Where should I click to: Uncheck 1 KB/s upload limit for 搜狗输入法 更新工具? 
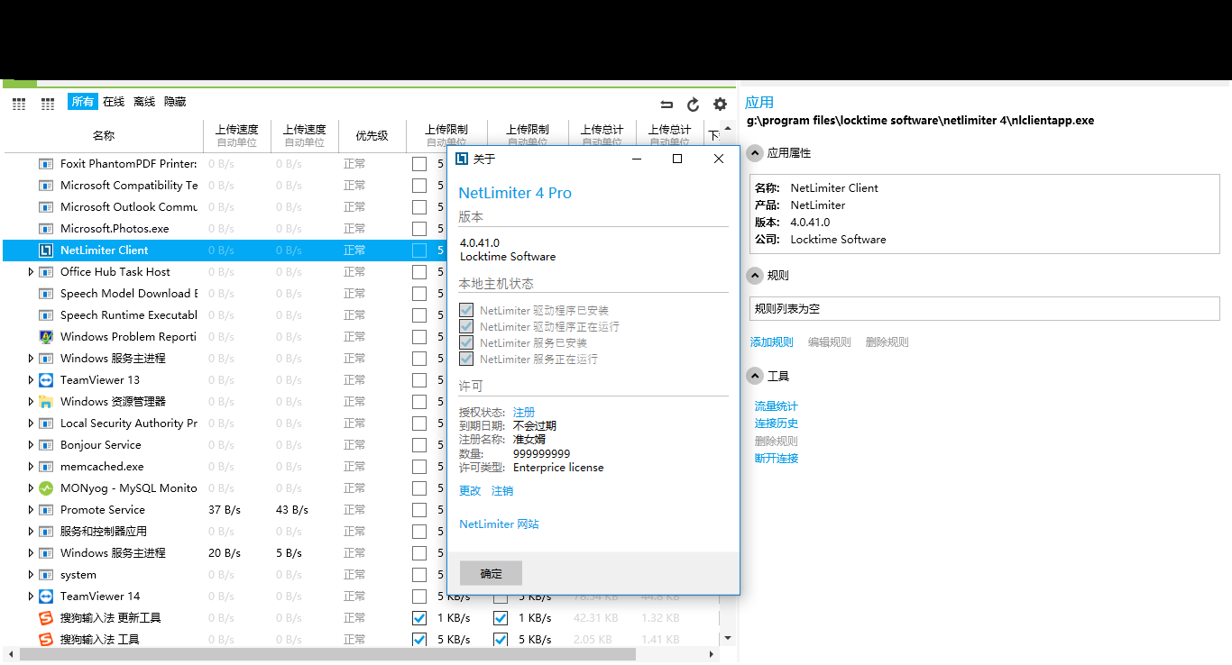click(419, 618)
